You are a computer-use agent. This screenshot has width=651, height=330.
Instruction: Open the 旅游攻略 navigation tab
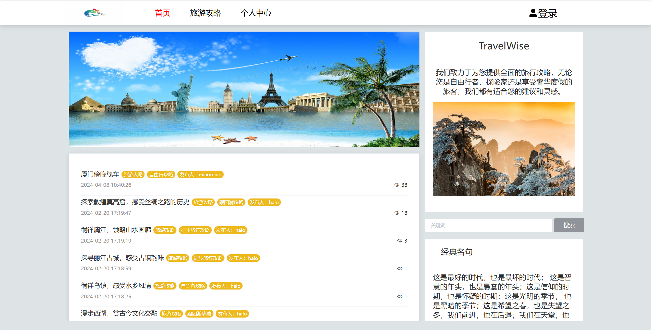tap(205, 13)
